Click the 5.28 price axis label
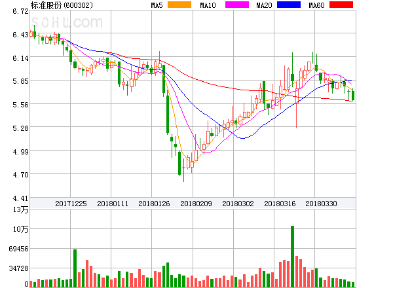The width and height of the screenshot is (393, 288). click(20, 128)
